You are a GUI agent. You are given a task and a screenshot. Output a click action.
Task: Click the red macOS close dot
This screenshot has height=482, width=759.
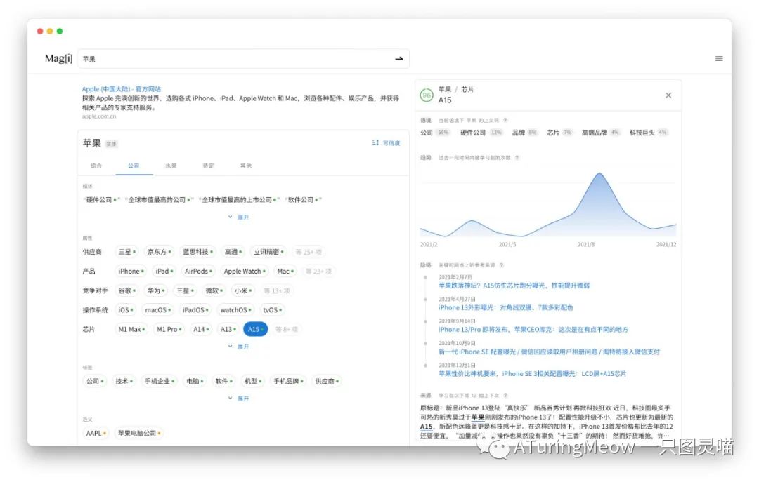click(x=39, y=31)
